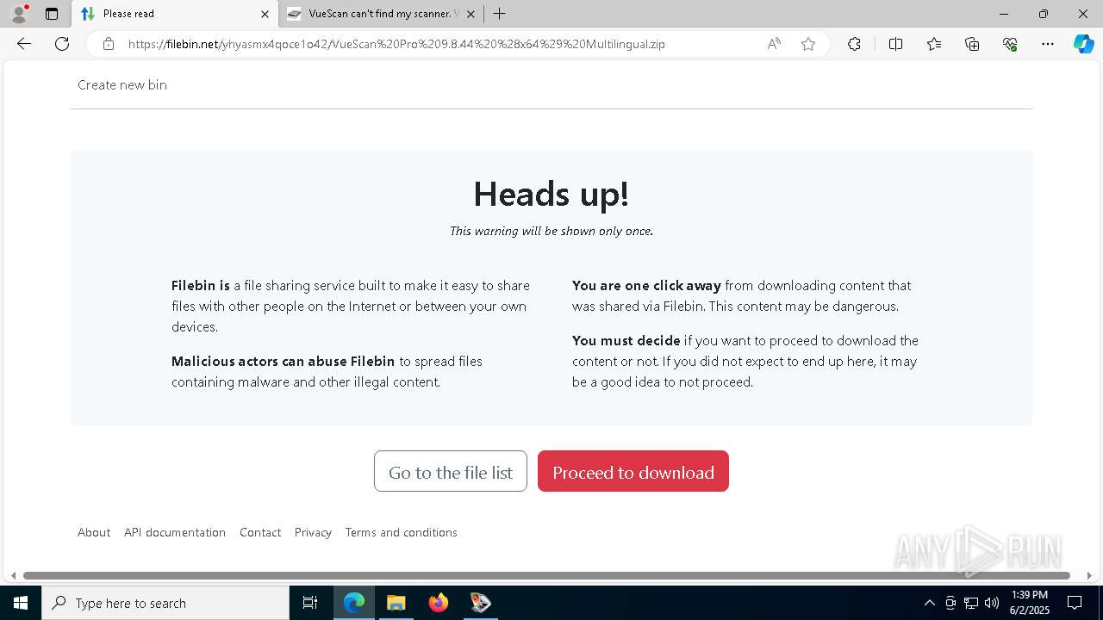Viewport: 1103px width, 620px height.
Task: Open the tab actions menu icon
Action: pos(52,14)
